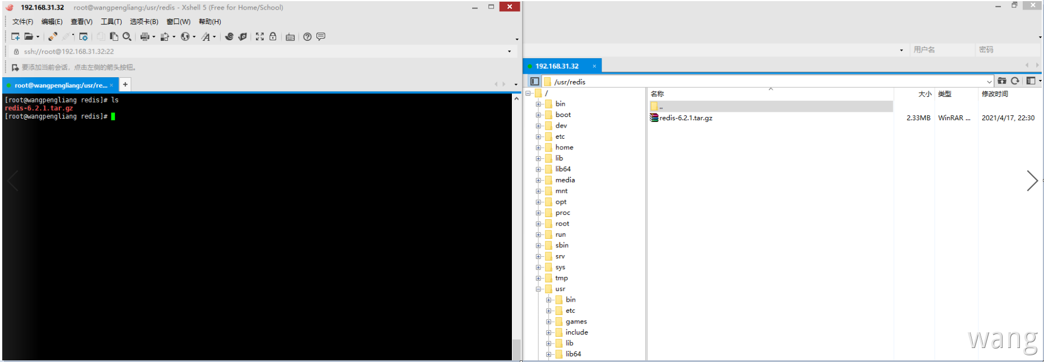The image size is (1044, 362).
Task: Open the 工具(T) menu
Action: click(111, 22)
